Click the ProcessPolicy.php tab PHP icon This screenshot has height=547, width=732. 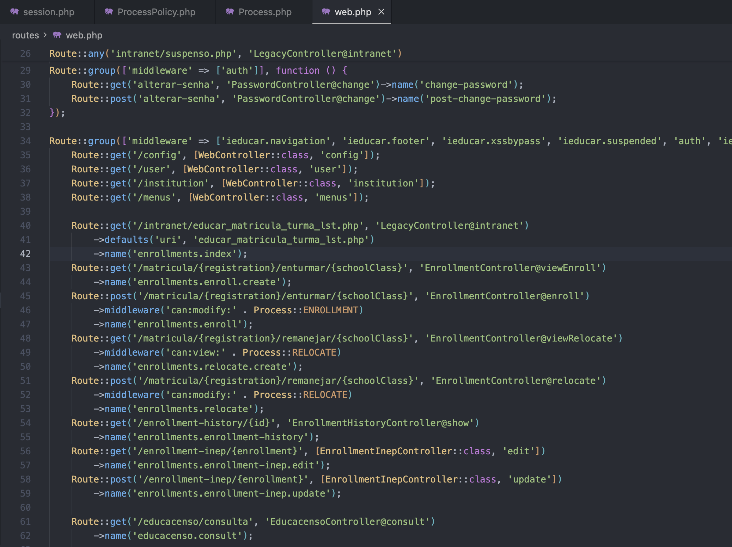pyautogui.click(x=109, y=12)
